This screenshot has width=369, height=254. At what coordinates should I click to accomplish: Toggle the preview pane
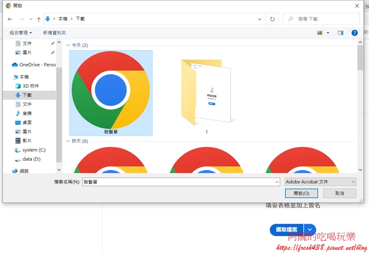(x=340, y=33)
